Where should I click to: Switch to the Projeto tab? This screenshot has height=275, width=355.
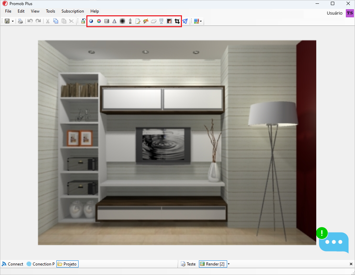tap(67, 264)
